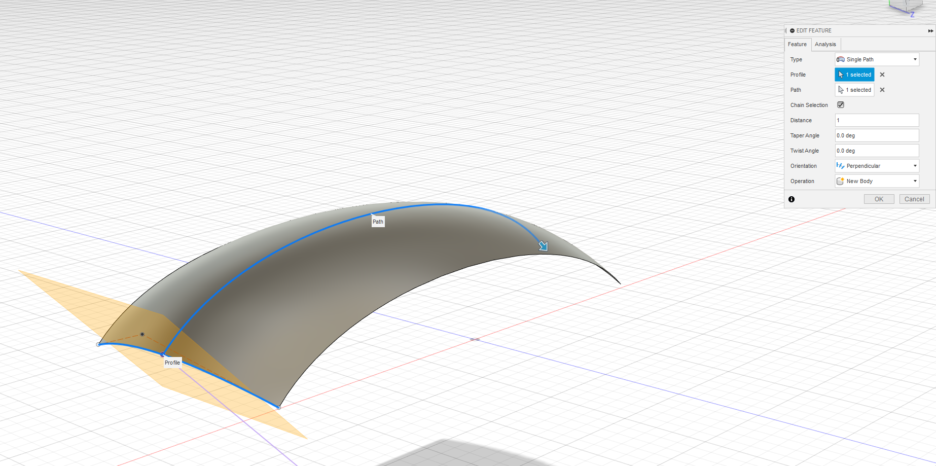Click the New Body operation icon
This screenshot has height=466, width=936.
tap(840, 181)
